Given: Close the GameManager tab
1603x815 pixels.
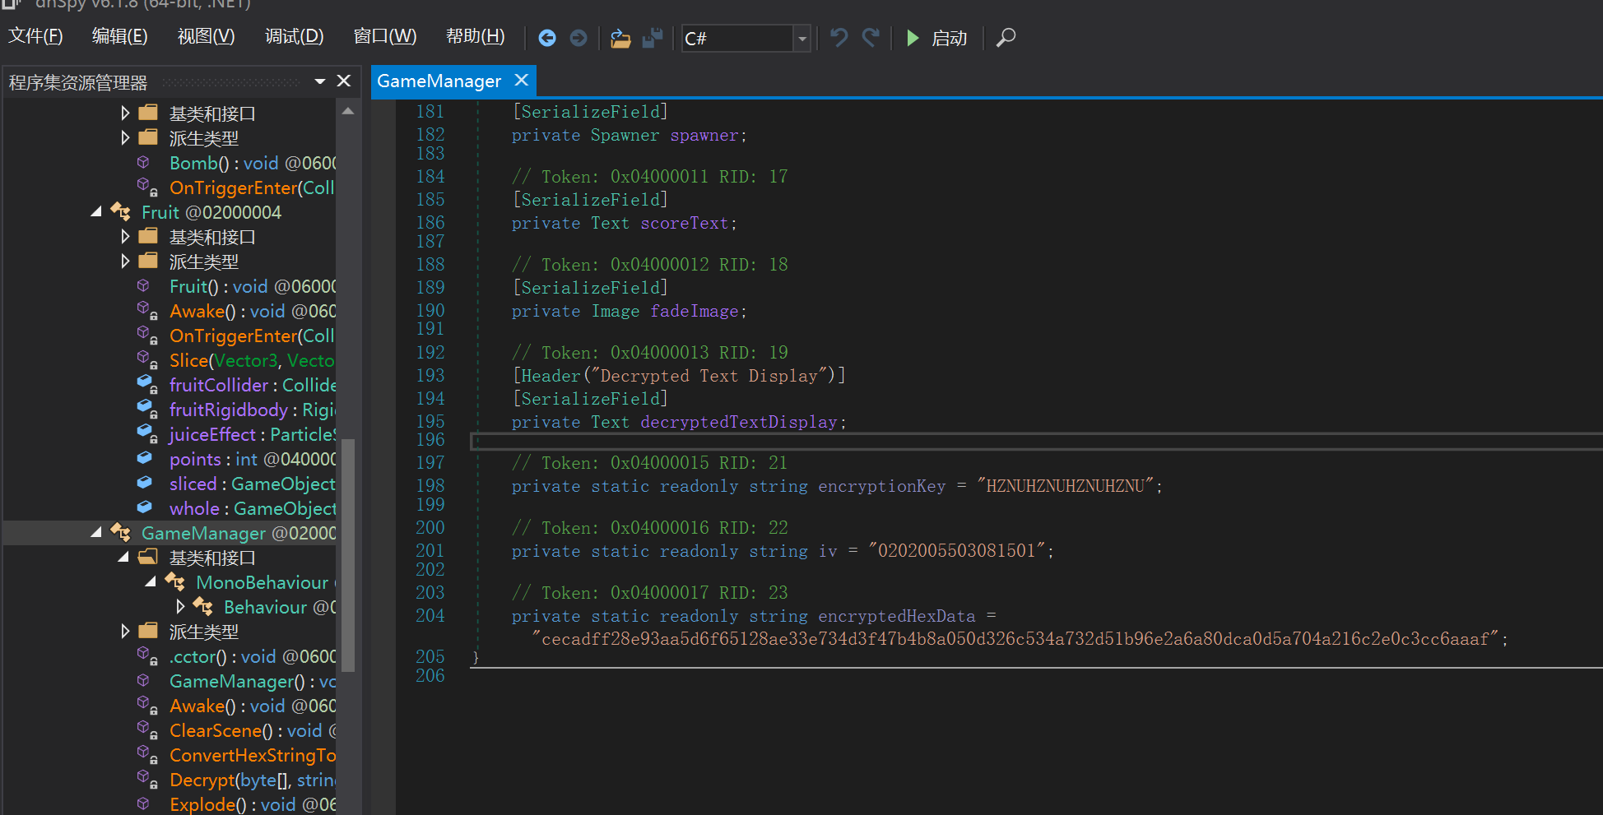Looking at the screenshot, I should coord(521,81).
